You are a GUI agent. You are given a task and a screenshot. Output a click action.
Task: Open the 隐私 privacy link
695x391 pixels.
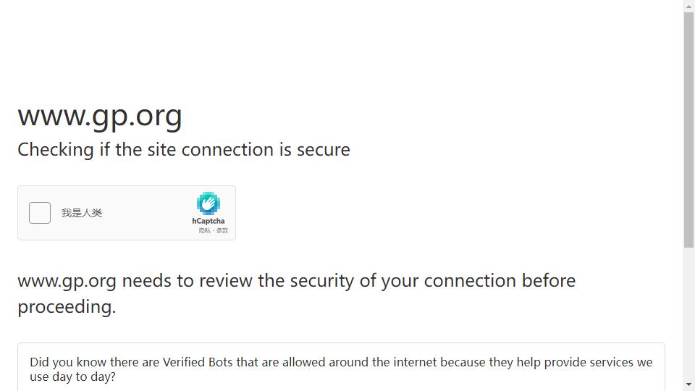(x=204, y=230)
